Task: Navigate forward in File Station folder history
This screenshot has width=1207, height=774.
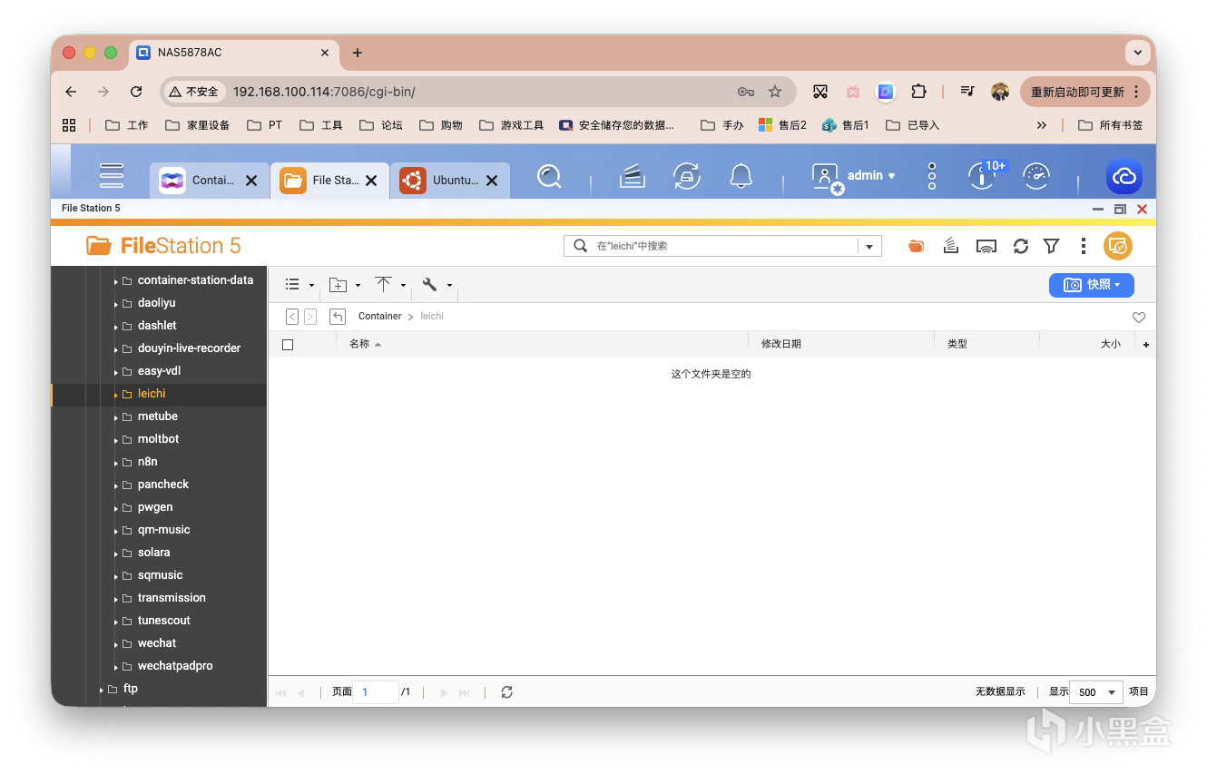Action: click(310, 317)
